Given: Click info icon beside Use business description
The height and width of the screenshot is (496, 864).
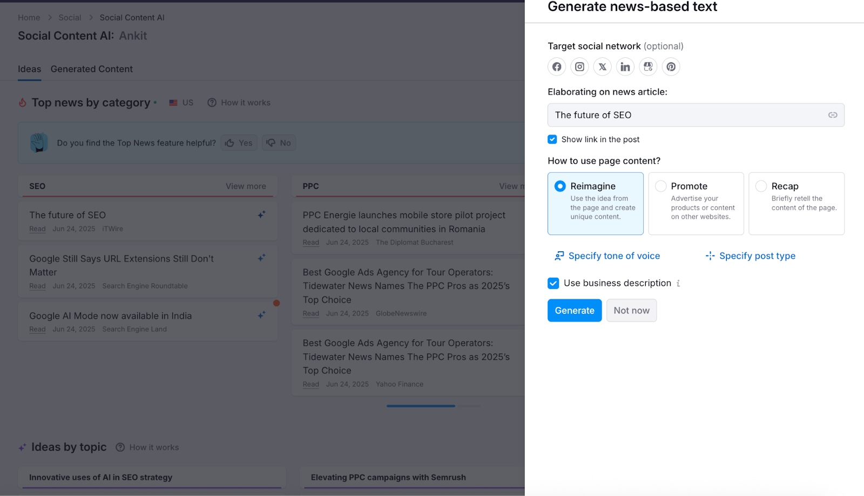Looking at the screenshot, I should click(x=678, y=284).
